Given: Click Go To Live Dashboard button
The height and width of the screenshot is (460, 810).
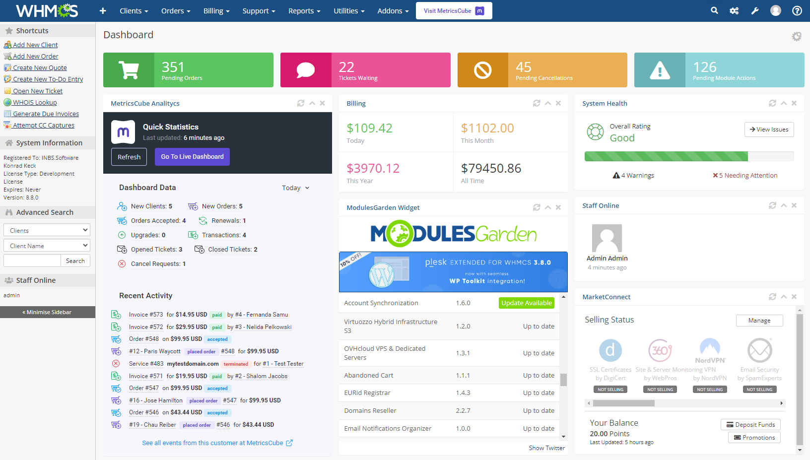Looking at the screenshot, I should pos(192,157).
